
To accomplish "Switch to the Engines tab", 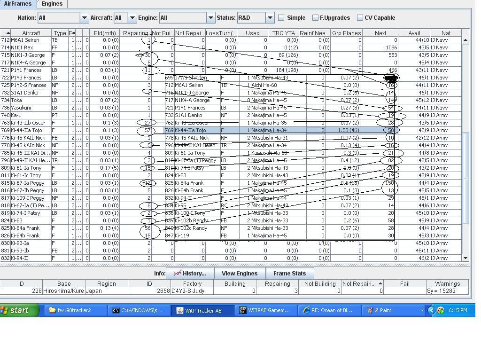I will pos(52,4).
